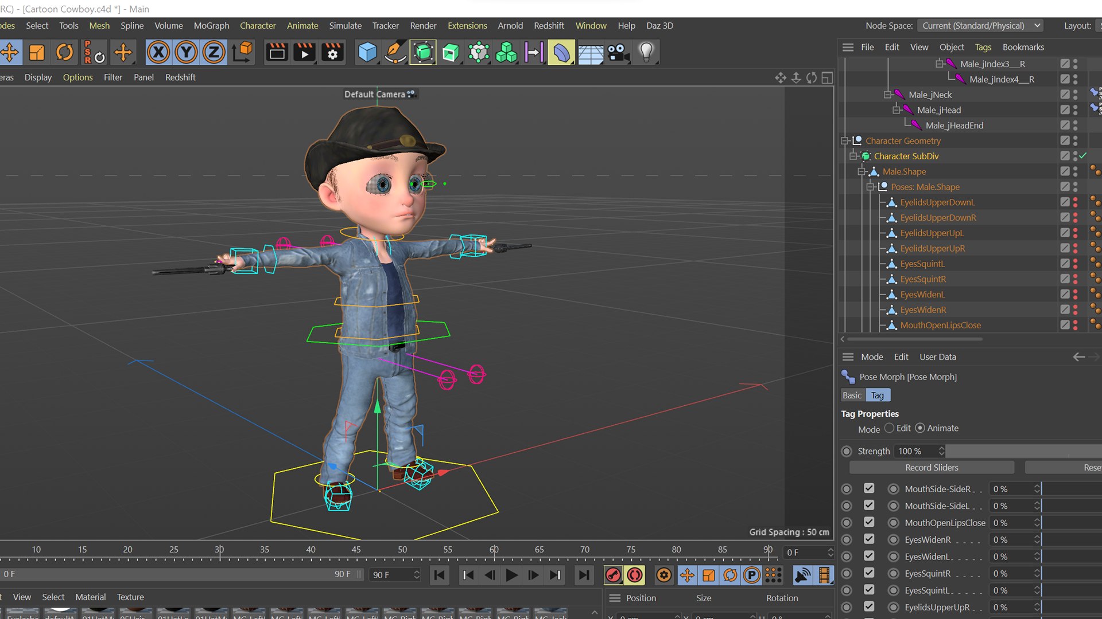The image size is (1102, 619).
Task: Toggle Autokeying button in timeline
Action: tap(635, 575)
